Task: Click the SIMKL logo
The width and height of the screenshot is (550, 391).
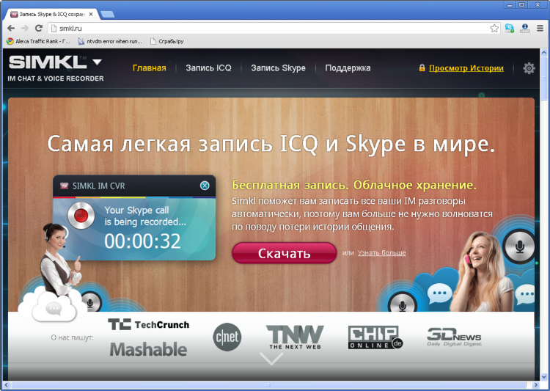Action: 48,62
